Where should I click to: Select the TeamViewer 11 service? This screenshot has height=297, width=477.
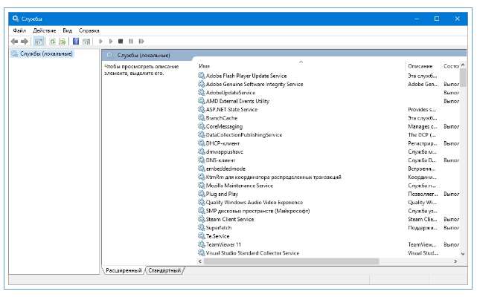tap(223, 244)
